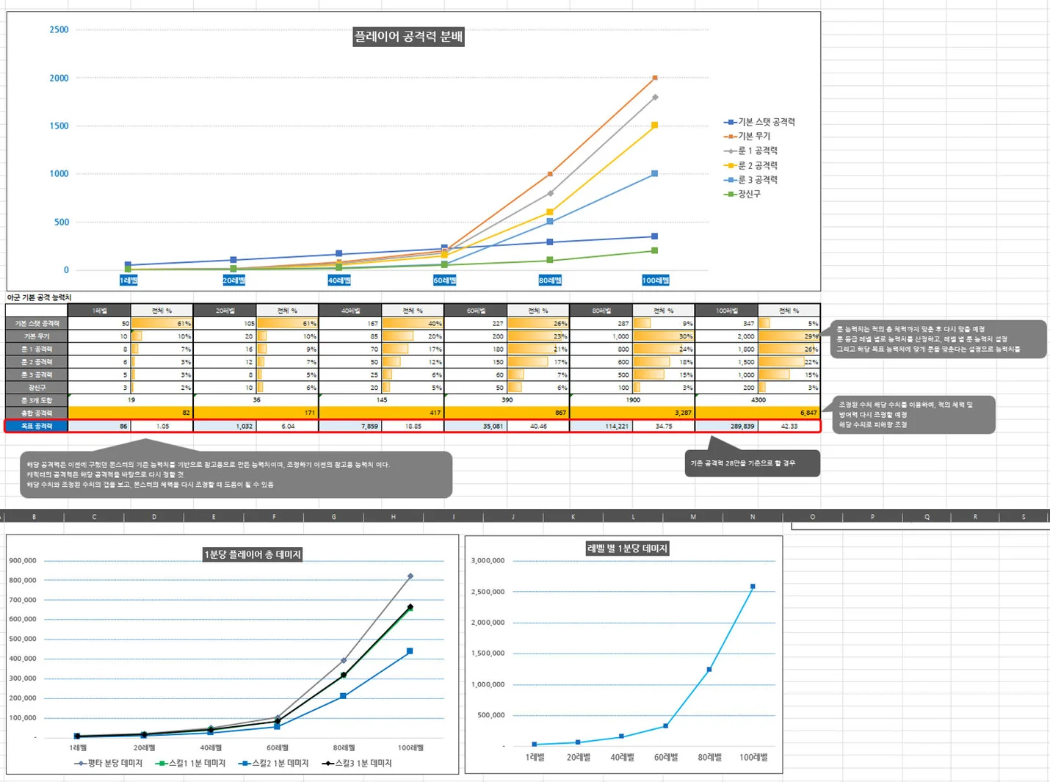Click the 목표 공격력 row header cell
The image size is (1050, 782).
(x=37, y=426)
